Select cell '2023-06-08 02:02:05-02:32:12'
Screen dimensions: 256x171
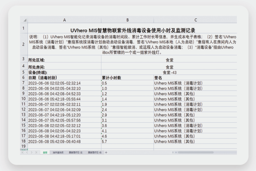[64, 126]
